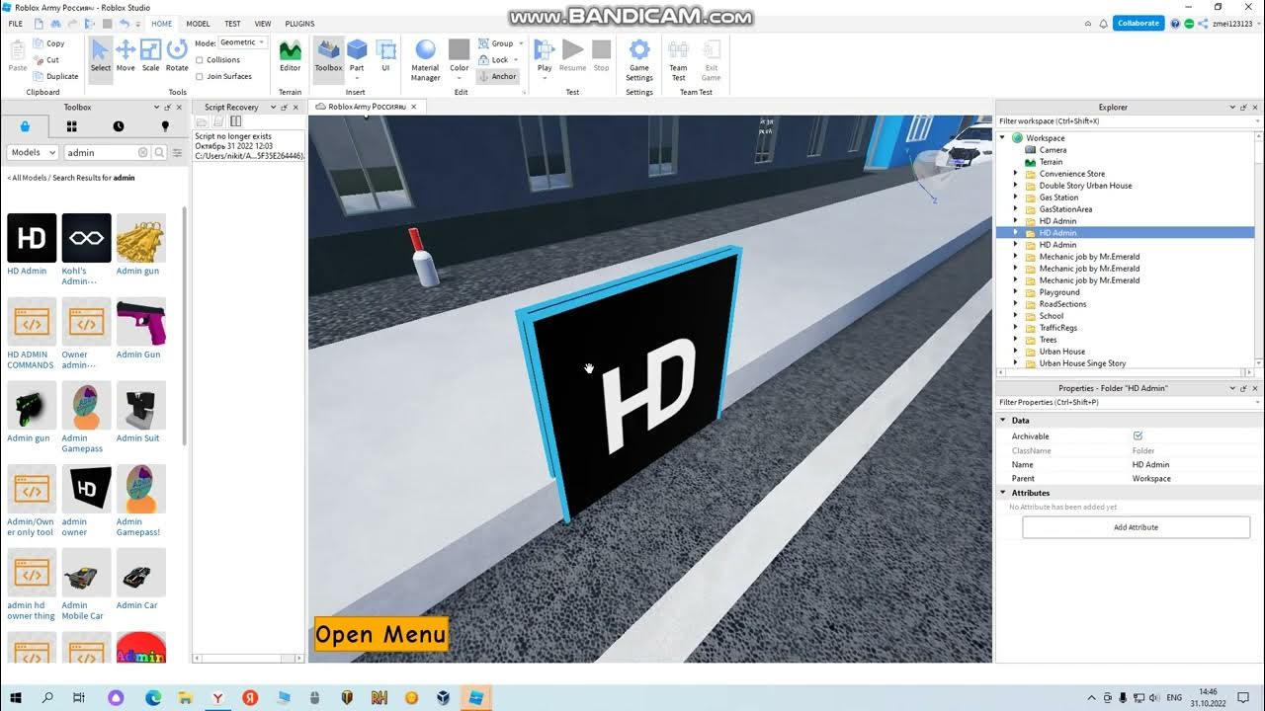Select the Kohl's Admin toolbox thumbnail
This screenshot has height=711, width=1265.
[86, 238]
